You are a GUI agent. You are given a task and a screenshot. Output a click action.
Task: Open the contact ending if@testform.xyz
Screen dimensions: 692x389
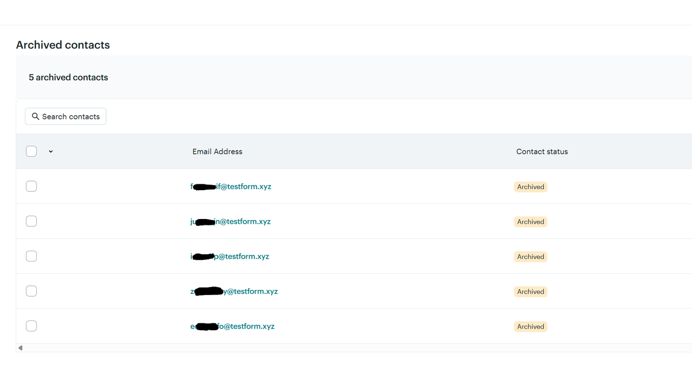click(231, 187)
